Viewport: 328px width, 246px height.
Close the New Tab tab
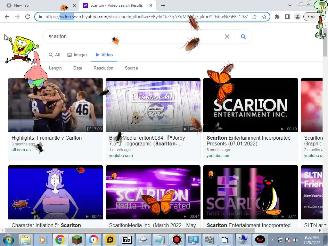click(x=74, y=5)
